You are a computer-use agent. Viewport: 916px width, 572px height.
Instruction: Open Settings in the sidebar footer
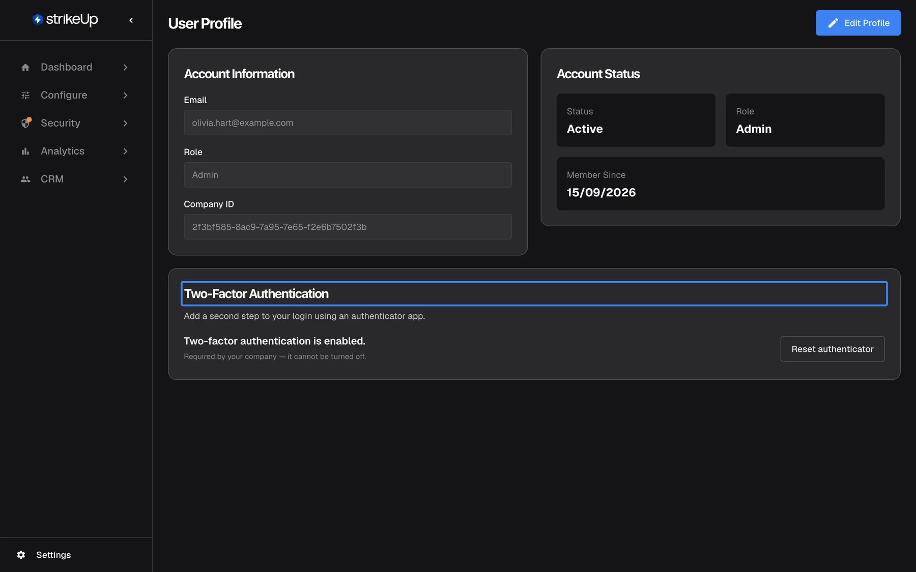click(76, 555)
